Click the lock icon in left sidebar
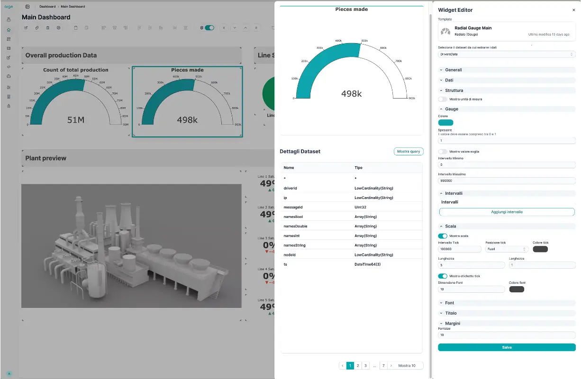Viewport: 581px width, 379px height. pyautogui.click(x=9, y=106)
